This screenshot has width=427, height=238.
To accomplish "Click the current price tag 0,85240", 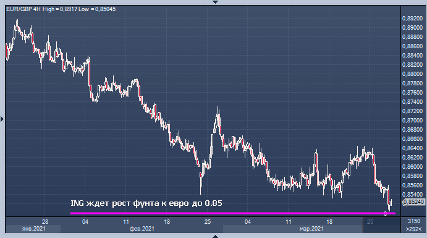I will coord(413,202).
